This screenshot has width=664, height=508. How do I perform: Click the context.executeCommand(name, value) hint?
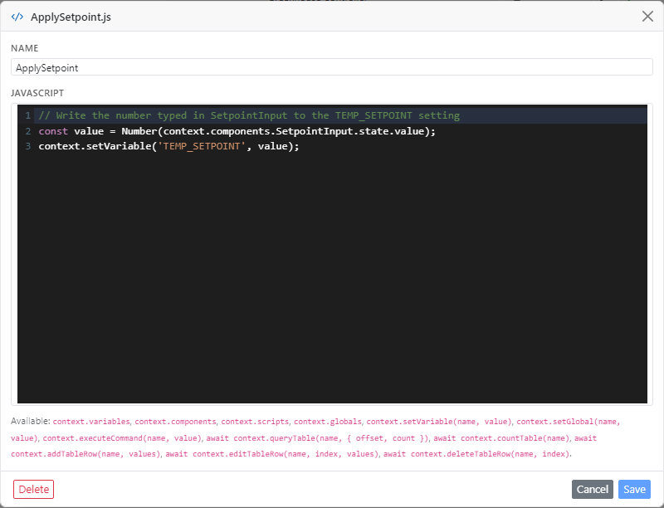tap(121, 438)
